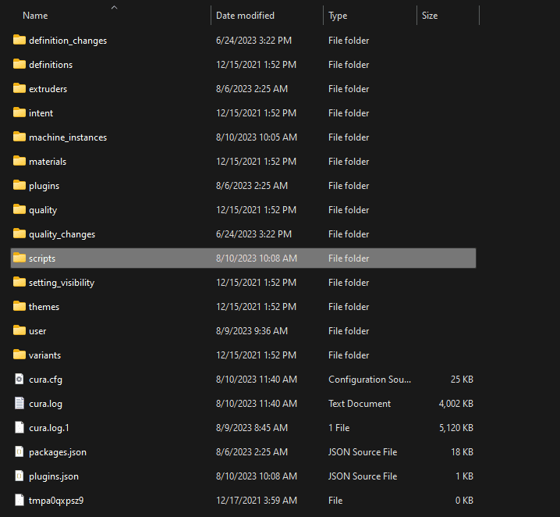Viewport: 560px width, 517px height.
Task: Click the 12/17/2021 3:59 AM date cell
Action: (x=257, y=501)
